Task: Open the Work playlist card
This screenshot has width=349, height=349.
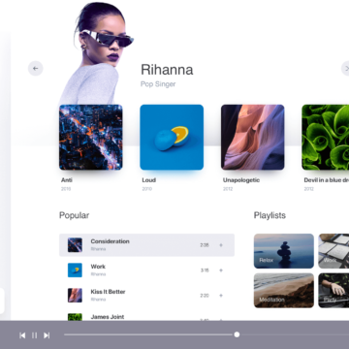Action: coord(333,251)
